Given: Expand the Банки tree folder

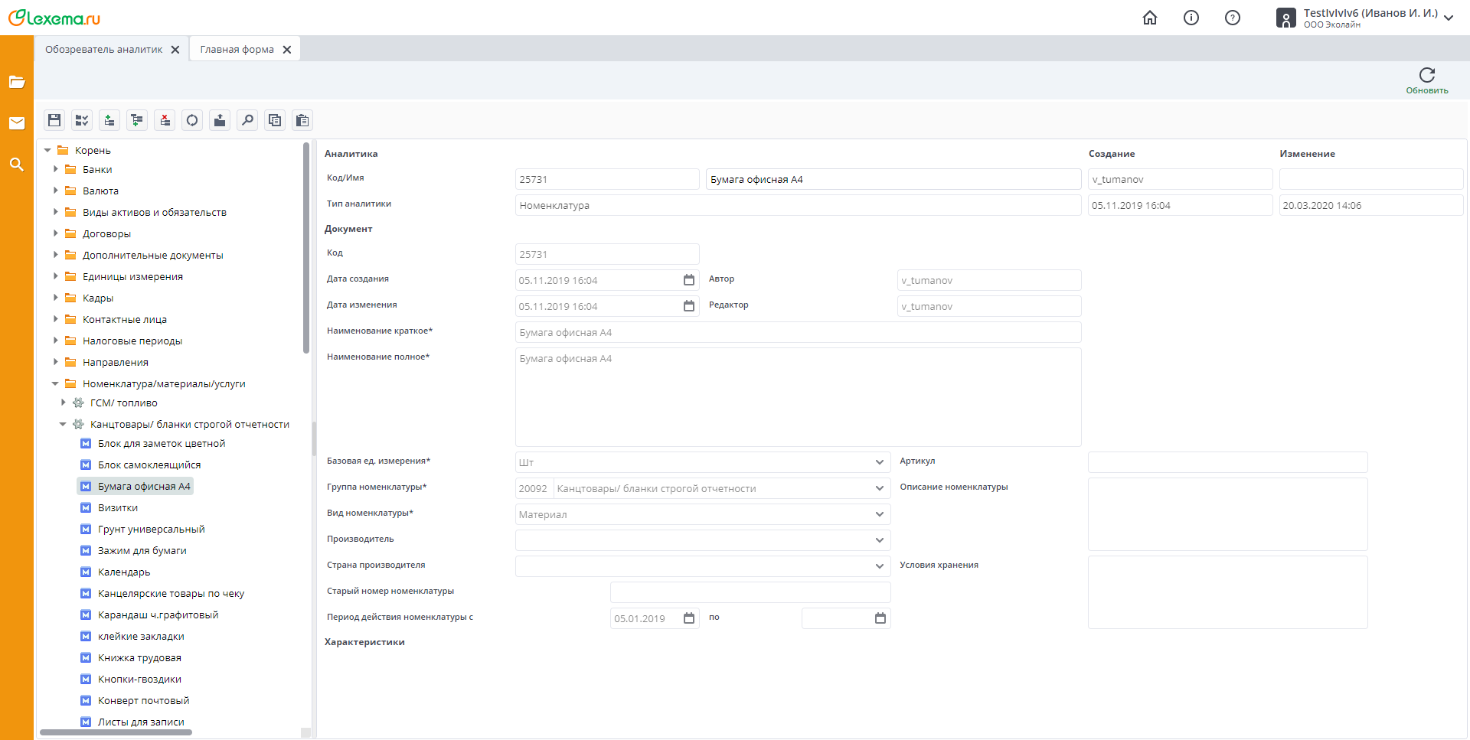Looking at the screenshot, I should point(56,169).
